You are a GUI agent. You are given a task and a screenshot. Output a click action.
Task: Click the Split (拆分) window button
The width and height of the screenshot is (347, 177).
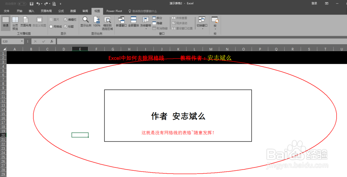coord(157,18)
